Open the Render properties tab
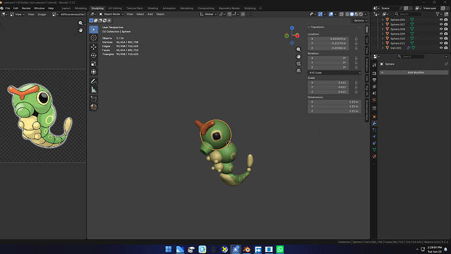 pyautogui.click(x=375, y=73)
